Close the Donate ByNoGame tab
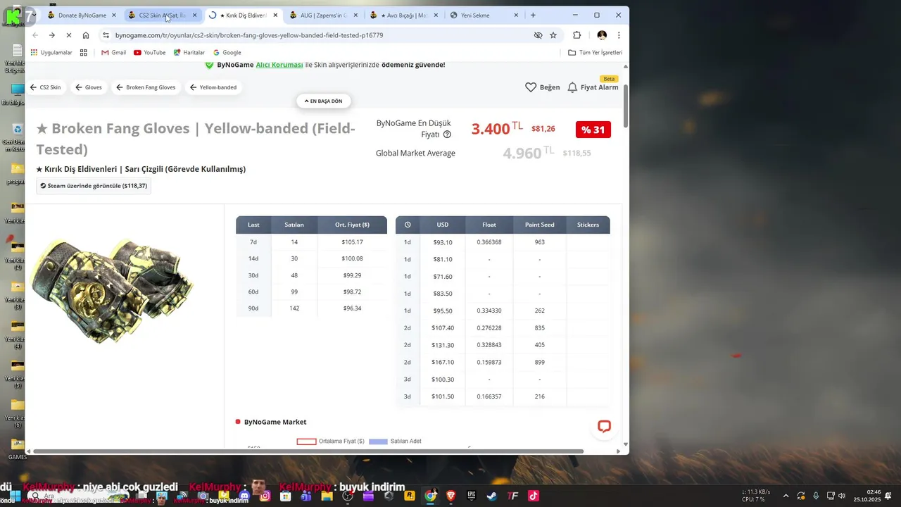901x507 pixels. [x=113, y=15]
